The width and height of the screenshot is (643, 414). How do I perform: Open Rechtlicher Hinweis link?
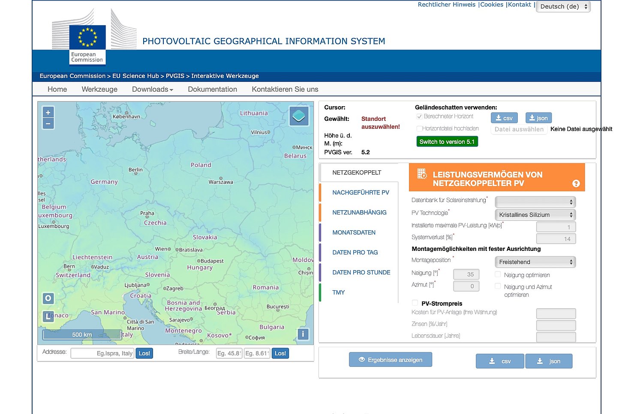coord(447,5)
